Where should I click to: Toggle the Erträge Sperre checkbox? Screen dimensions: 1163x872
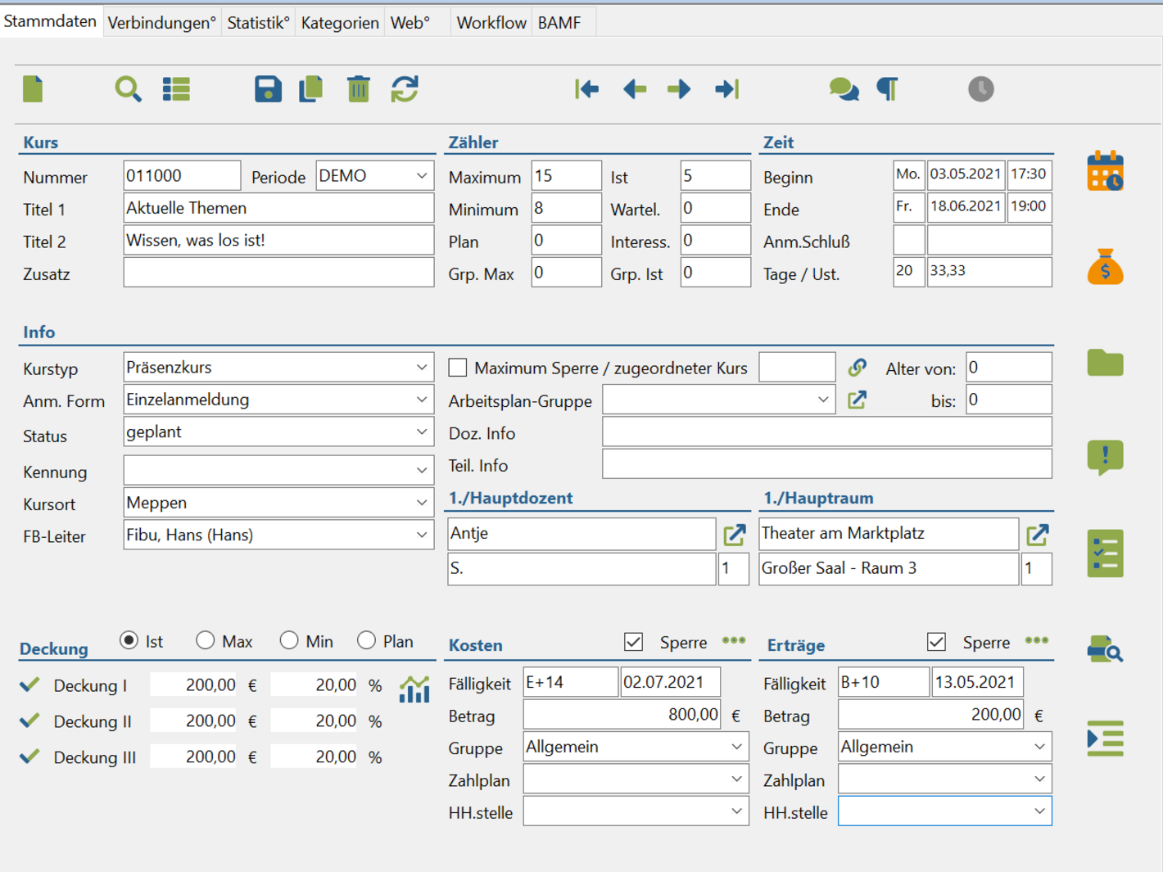tap(936, 642)
